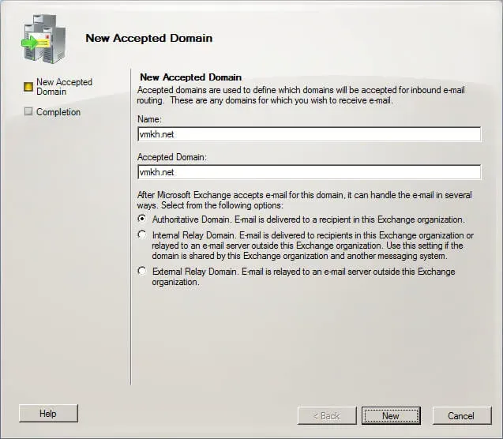
Task: Click the 'After Microsoft Exchange accepts e-mail' paragraph
Action: click(305, 200)
